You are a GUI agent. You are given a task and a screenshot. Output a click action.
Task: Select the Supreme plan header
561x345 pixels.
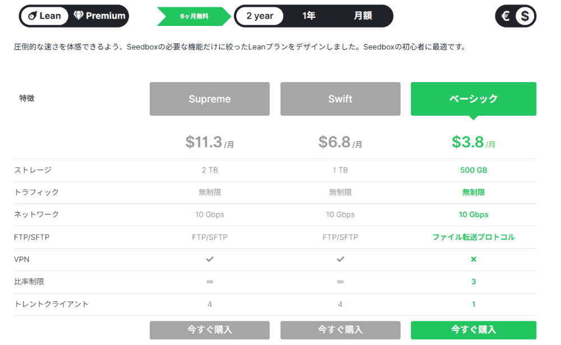[x=209, y=99]
